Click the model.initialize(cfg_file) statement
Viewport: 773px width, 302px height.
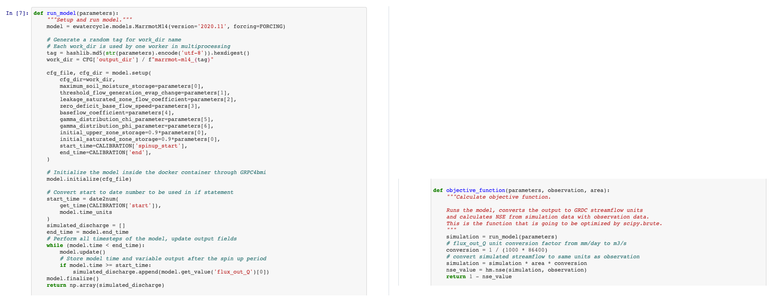tap(89, 179)
